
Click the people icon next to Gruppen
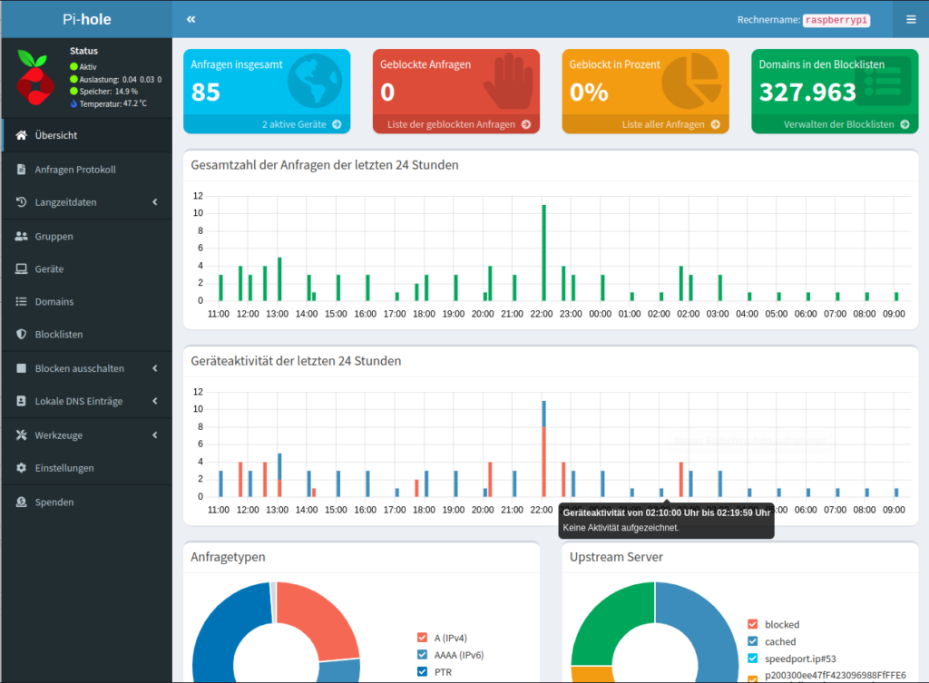click(22, 236)
